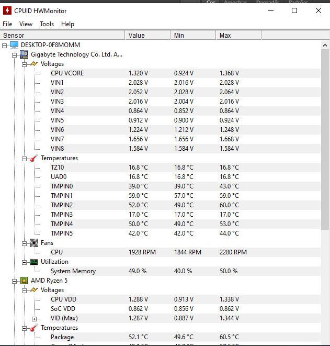Select the TMPIN0 temperature row
Viewport: 330px width, 346px height.
click(185, 186)
